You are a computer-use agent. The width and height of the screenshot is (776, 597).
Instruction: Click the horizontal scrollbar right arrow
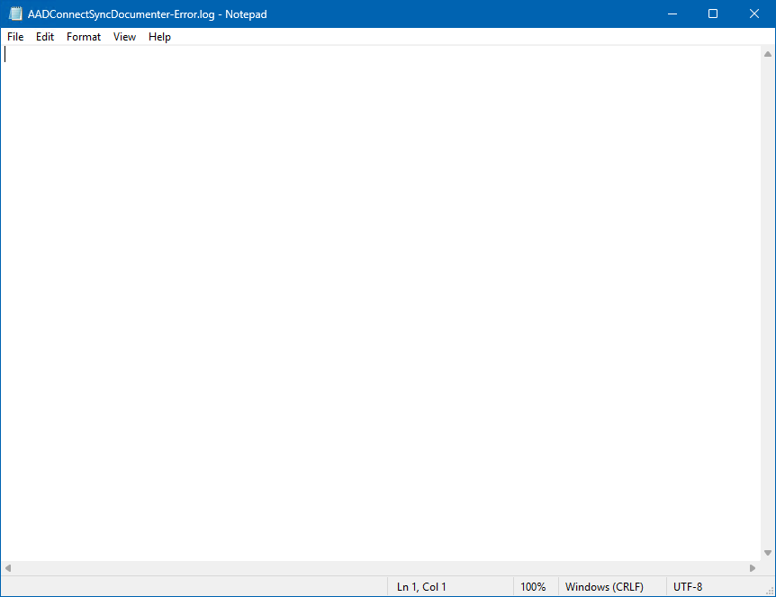pos(753,568)
